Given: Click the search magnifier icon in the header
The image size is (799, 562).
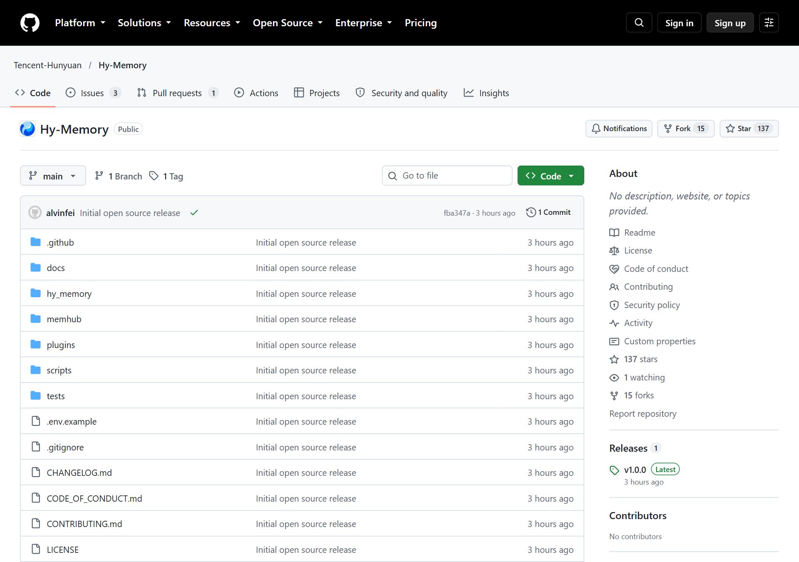Looking at the screenshot, I should point(639,22).
